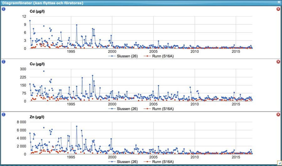The height and width of the screenshot is (166, 282).
Task: Click the 2005 axis label in Zn chart
Action: pos(153,157)
